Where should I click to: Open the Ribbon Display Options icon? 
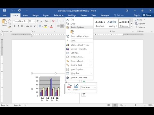click(127, 11)
